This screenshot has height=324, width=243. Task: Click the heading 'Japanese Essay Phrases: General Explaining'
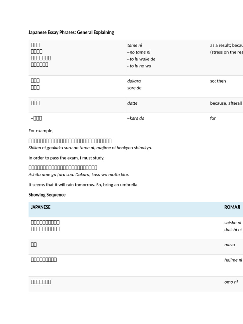click(x=71, y=33)
